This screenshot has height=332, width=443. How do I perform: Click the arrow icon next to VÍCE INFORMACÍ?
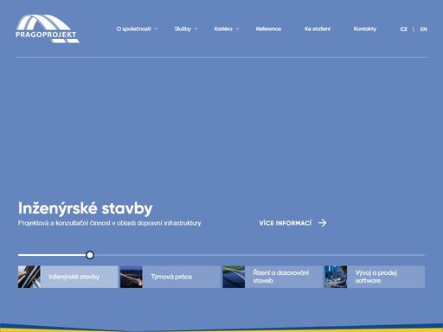pyautogui.click(x=323, y=223)
